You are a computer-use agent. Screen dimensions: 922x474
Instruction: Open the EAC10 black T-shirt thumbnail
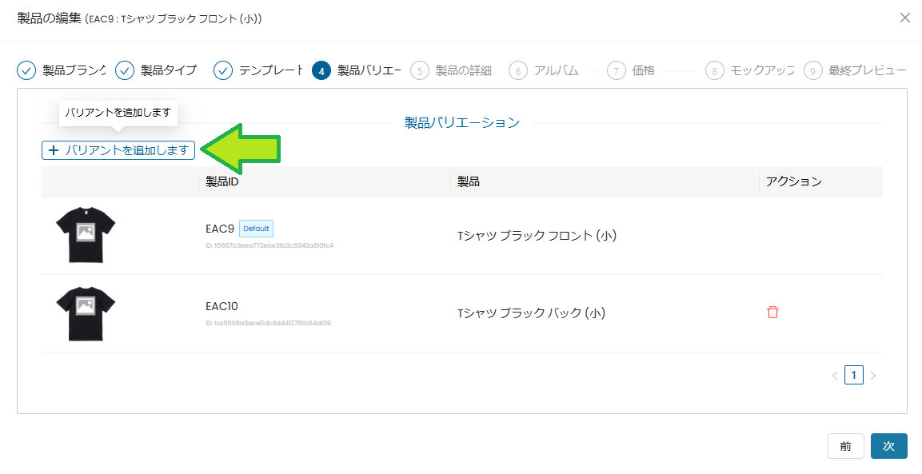pos(86,313)
